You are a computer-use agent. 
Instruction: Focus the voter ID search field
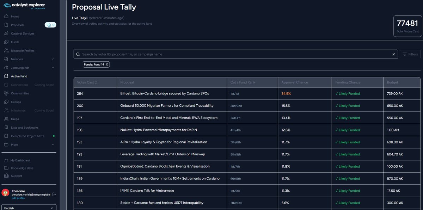pos(235,54)
